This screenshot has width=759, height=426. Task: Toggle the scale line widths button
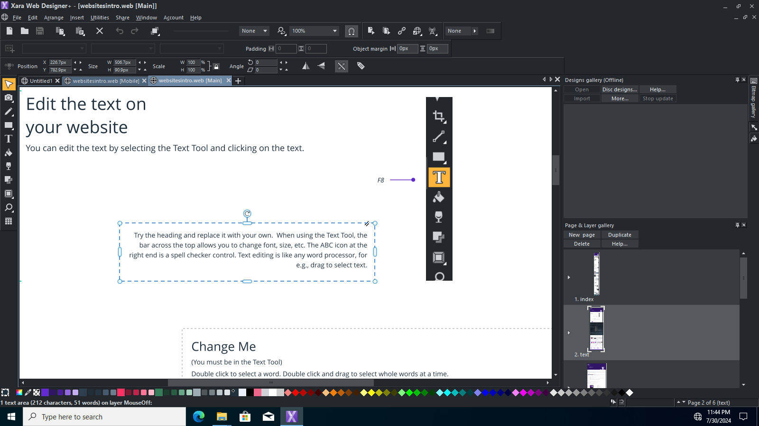click(342, 66)
